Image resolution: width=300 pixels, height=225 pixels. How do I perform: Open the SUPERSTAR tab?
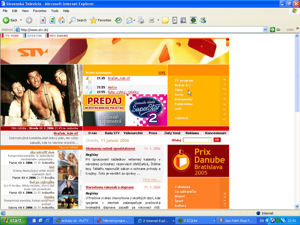34,35
